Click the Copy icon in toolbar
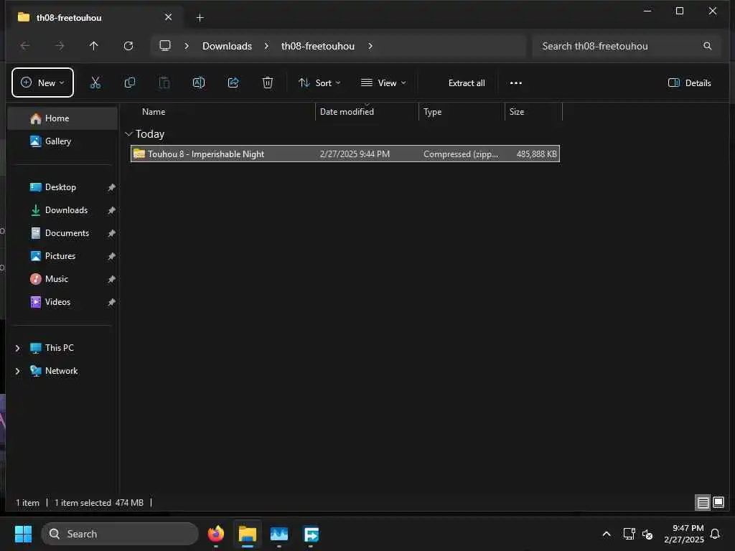735x551 pixels. point(130,83)
